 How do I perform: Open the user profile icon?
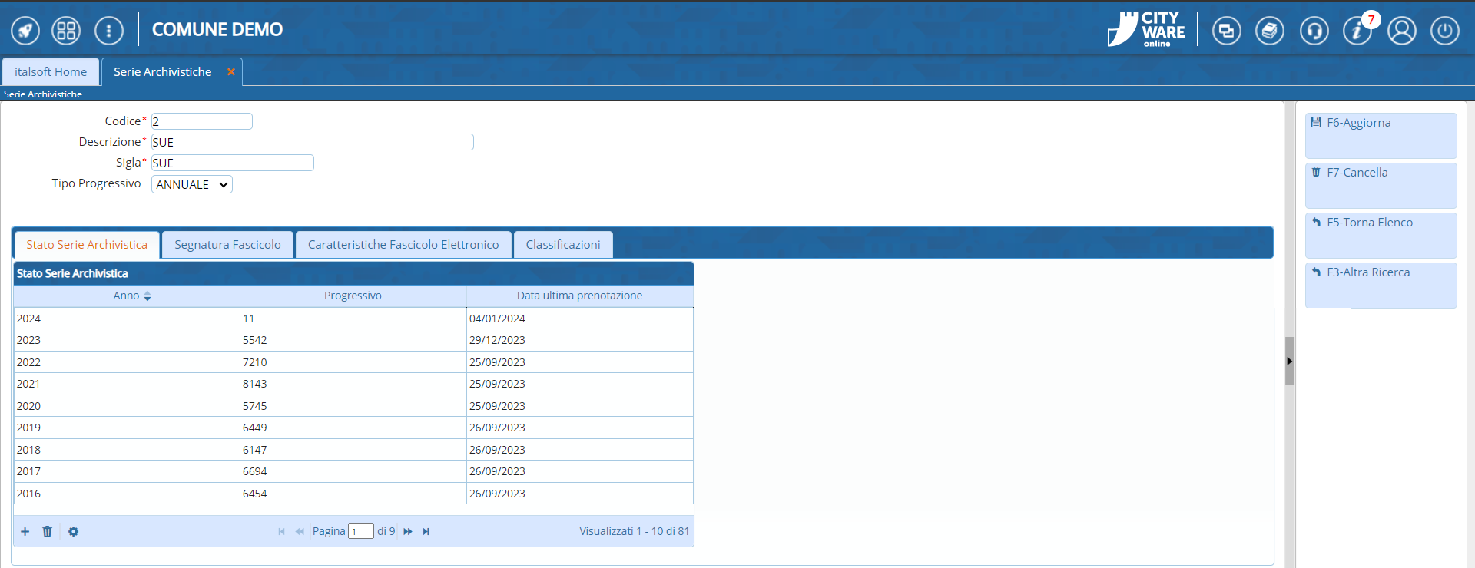(x=1401, y=31)
